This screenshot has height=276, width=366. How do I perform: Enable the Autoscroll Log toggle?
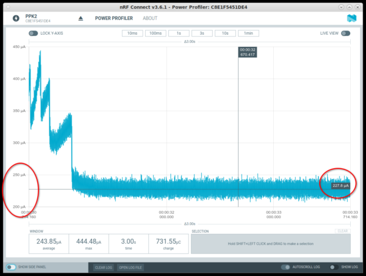click(285, 267)
